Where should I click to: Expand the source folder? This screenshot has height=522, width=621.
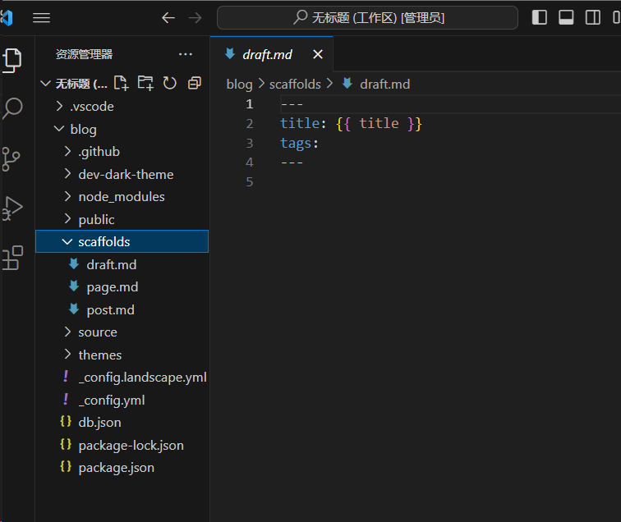(x=97, y=332)
